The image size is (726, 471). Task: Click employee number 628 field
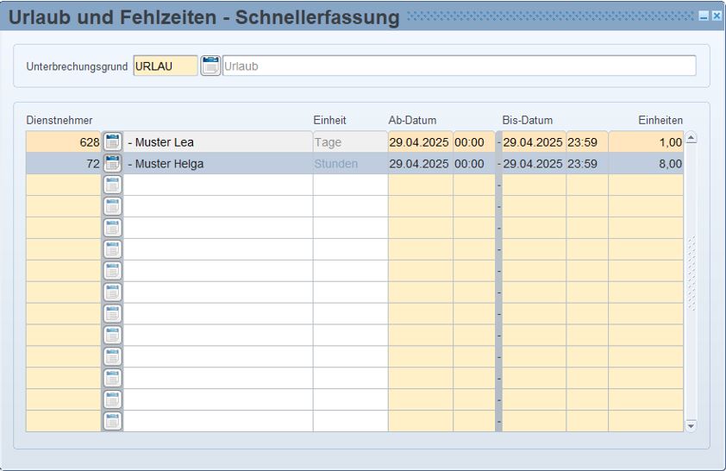[x=64, y=142]
